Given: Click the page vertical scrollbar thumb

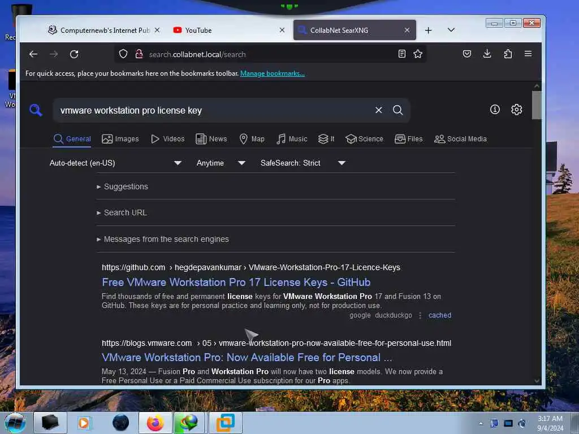Looking at the screenshot, I should [537, 105].
